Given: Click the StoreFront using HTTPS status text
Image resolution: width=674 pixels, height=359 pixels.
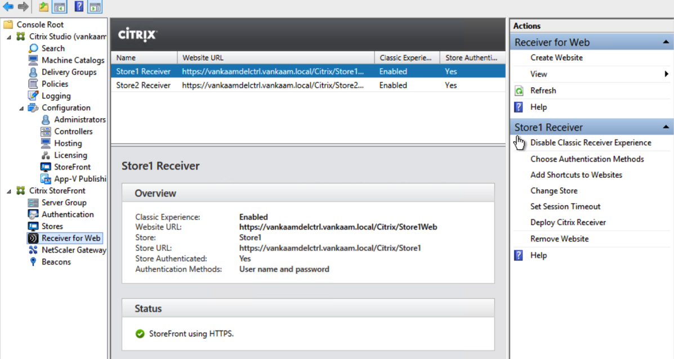Looking at the screenshot, I should tap(191, 334).
